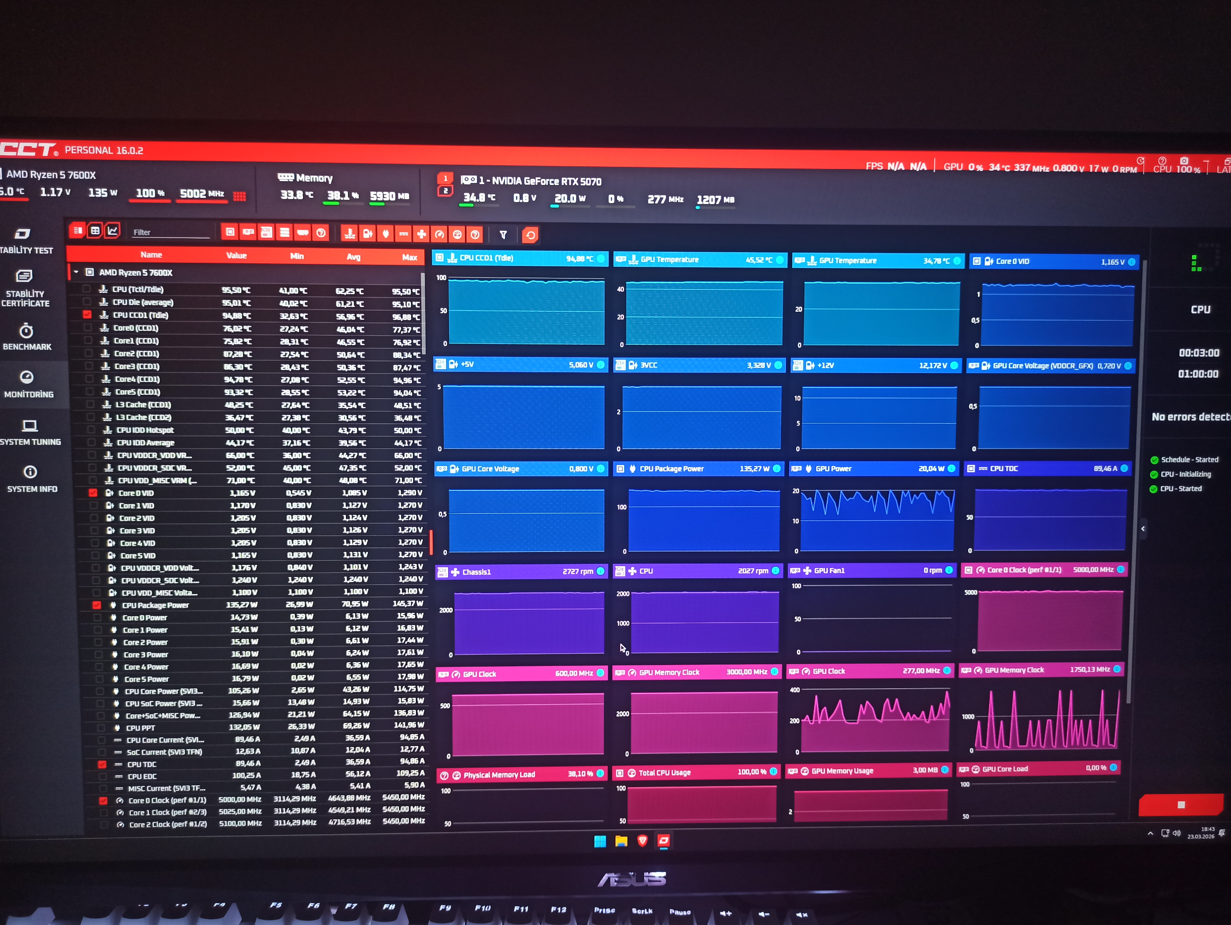This screenshot has width=1231, height=925.
Task: Click the funnel filter icon
Action: click(503, 235)
